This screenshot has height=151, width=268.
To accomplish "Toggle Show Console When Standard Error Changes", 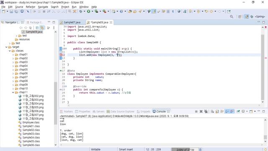I will 232,112.
